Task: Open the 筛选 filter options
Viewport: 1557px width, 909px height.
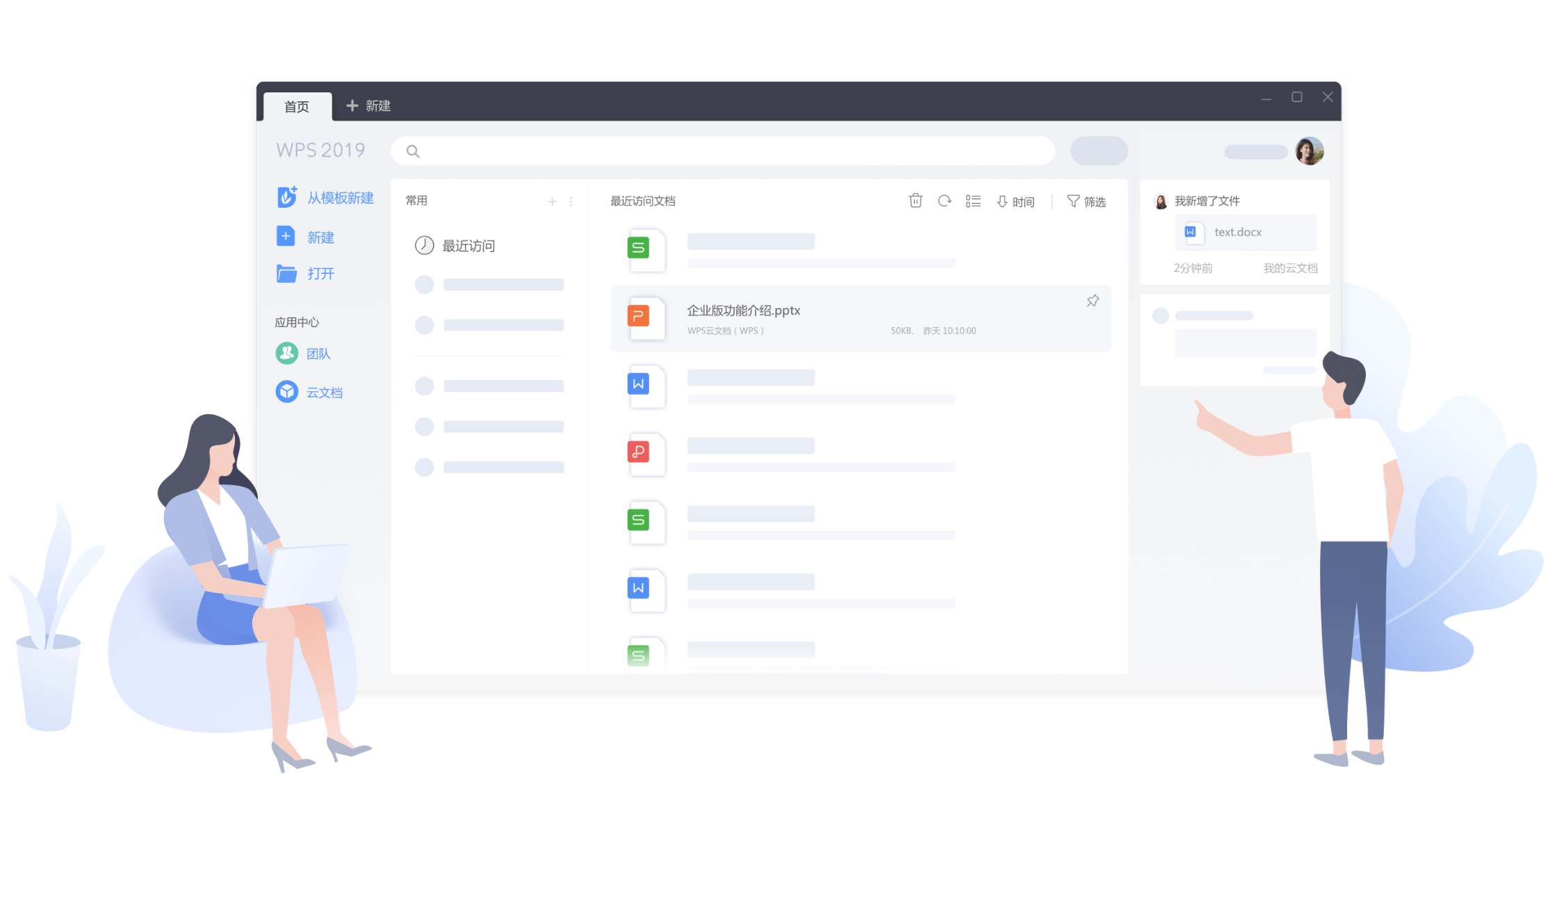Action: [x=1086, y=202]
